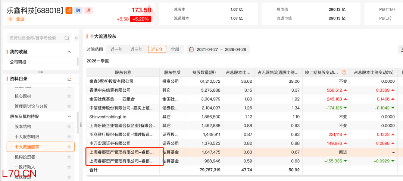Click the orange edit pencil icon beside 乐鑫科技

tap(69, 10)
